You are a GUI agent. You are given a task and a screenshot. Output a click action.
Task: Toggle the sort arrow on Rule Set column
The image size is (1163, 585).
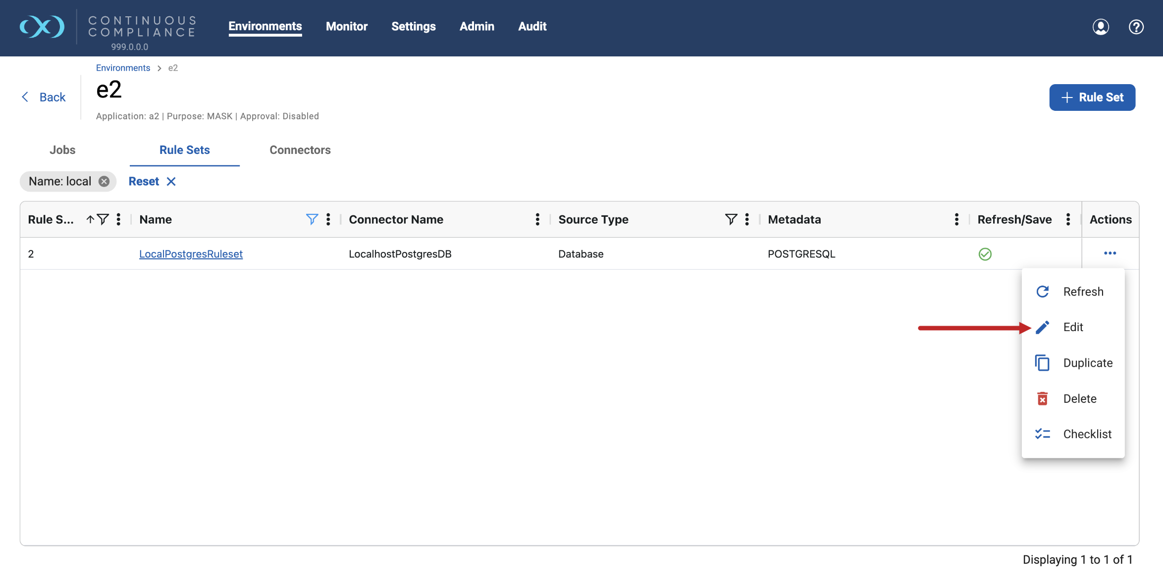pos(90,219)
